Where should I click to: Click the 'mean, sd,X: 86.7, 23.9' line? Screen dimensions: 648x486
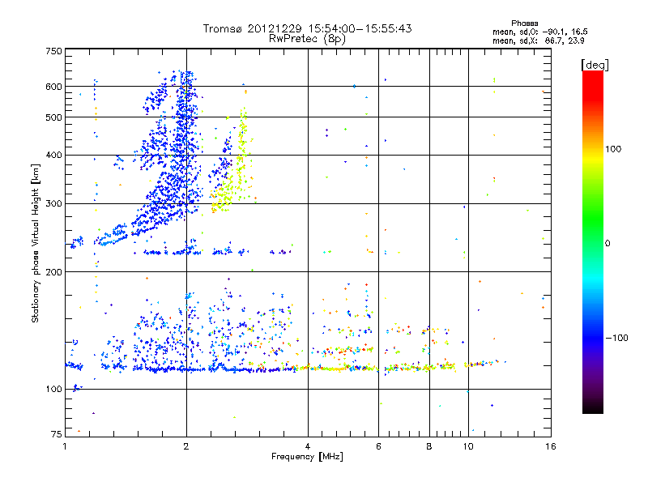coord(538,40)
